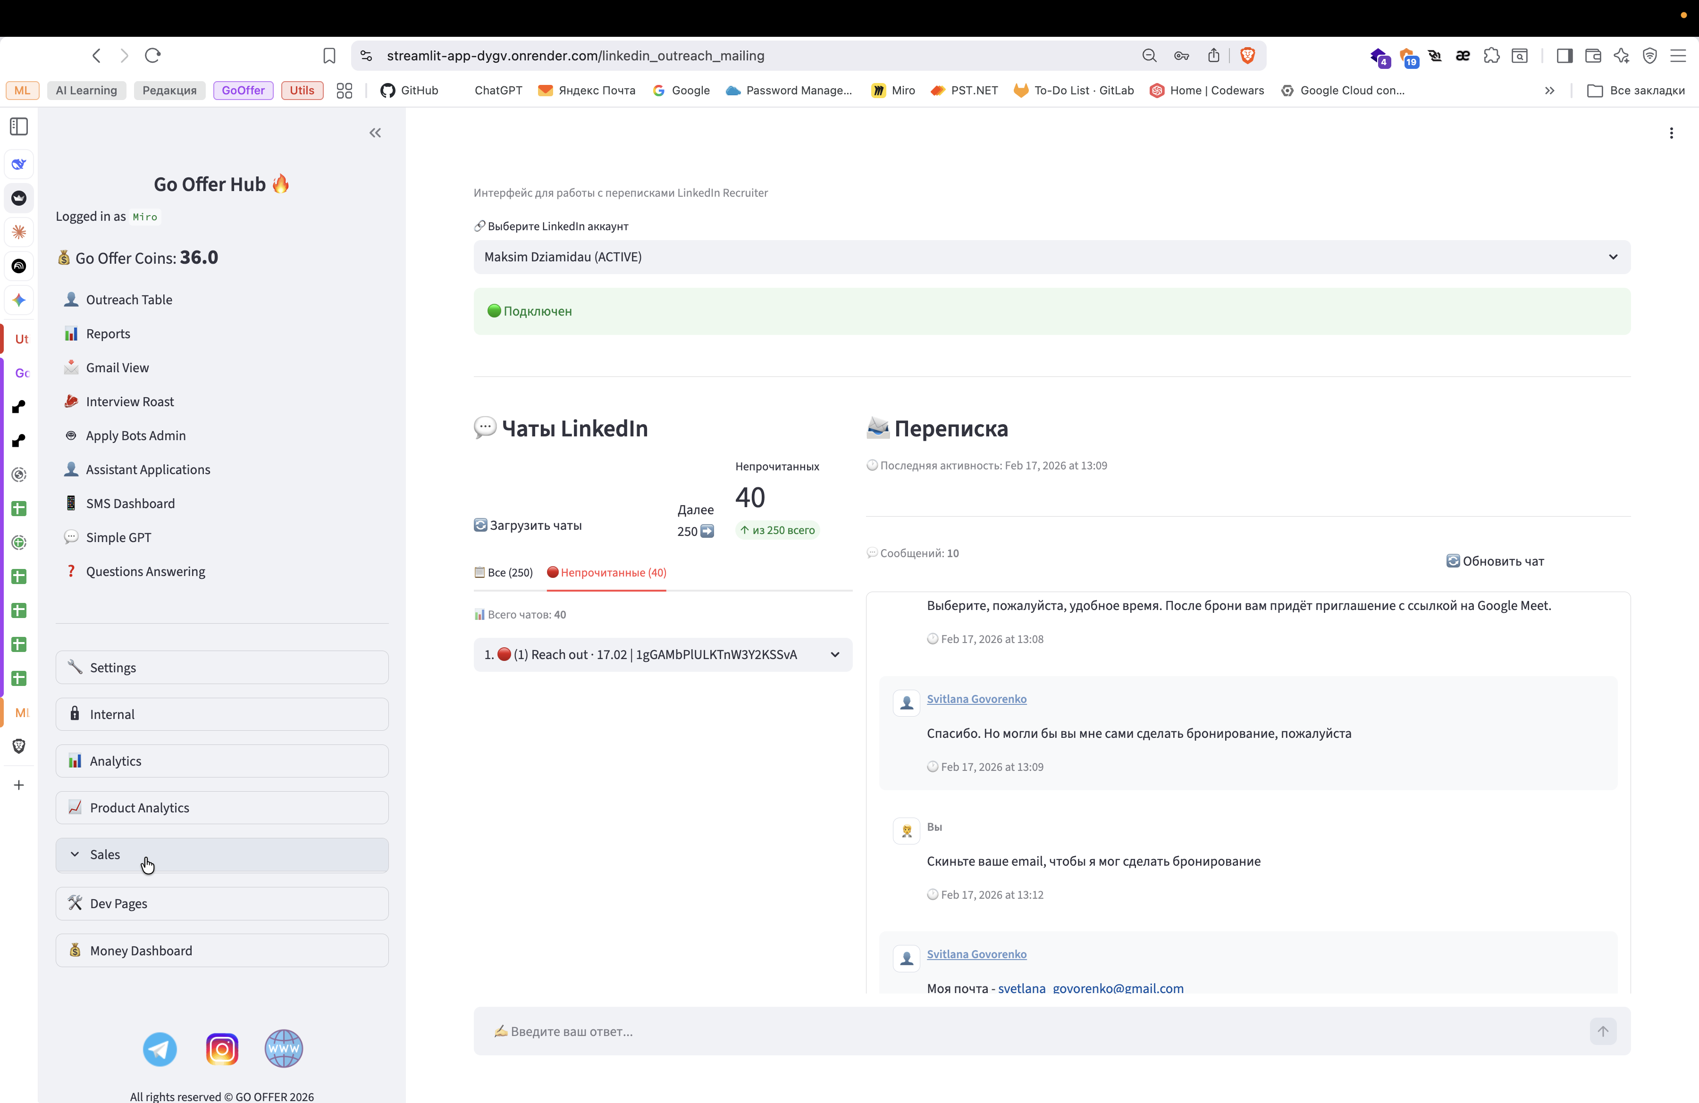
Task: Click the reply message input field
Action: point(1028,1031)
